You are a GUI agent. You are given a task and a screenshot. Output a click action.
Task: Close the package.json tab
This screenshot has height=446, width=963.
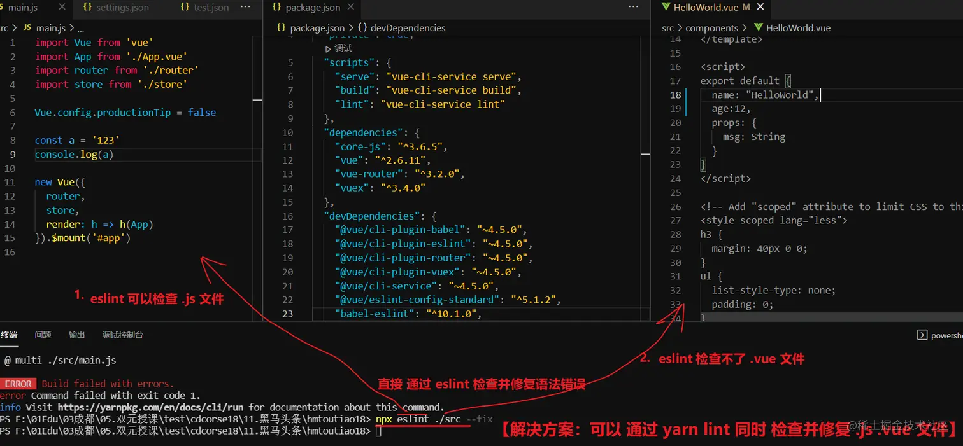click(x=350, y=8)
